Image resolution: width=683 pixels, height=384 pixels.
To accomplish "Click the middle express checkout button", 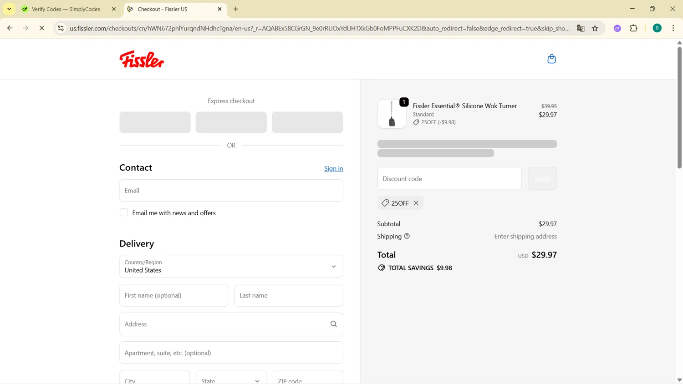I will pyautogui.click(x=231, y=122).
